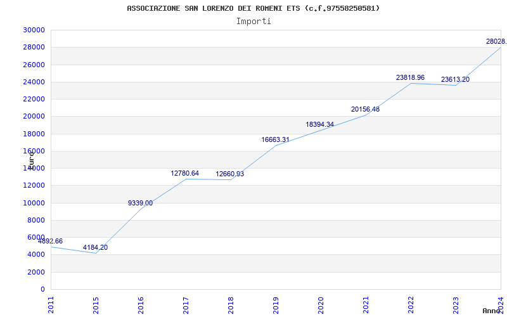Select the data label 20156.48
Screen dimensions: 507x317
pos(366,109)
